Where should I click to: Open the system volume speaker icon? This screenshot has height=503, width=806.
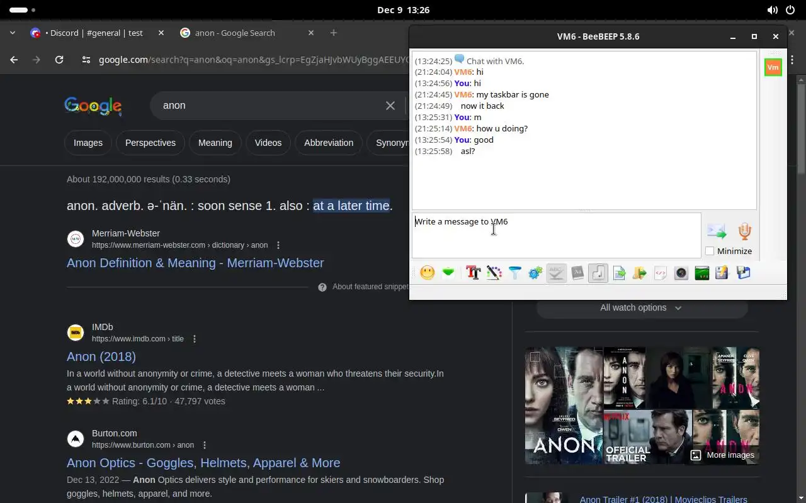(772, 10)
